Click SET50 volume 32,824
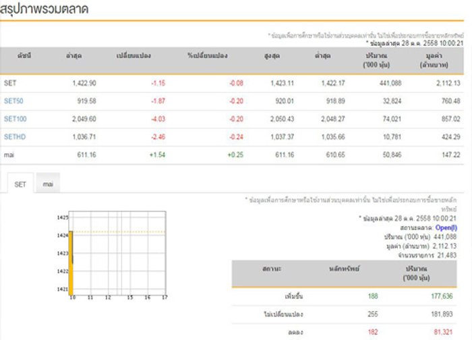472x340 pixels. click(392, 101)
